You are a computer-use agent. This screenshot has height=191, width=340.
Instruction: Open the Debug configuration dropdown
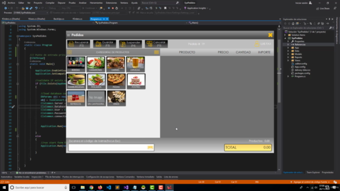[54, 8]
